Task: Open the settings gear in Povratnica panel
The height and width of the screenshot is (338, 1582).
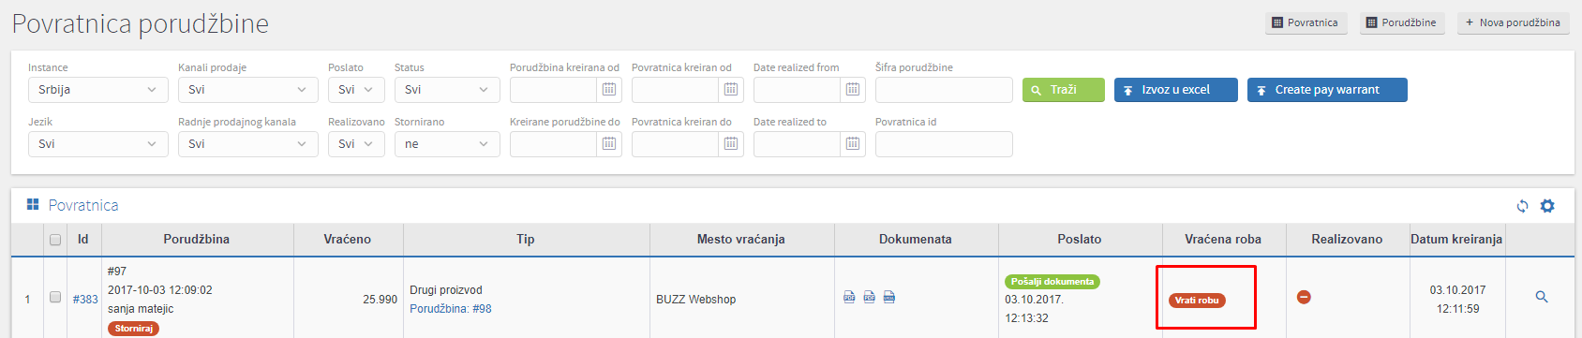Action: [x=1547, y=206]
